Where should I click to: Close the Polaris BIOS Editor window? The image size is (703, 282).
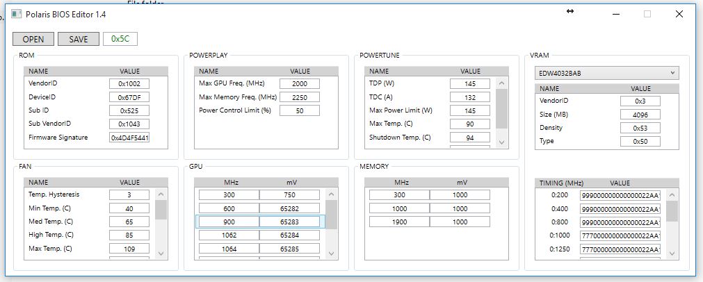(679, 14)
